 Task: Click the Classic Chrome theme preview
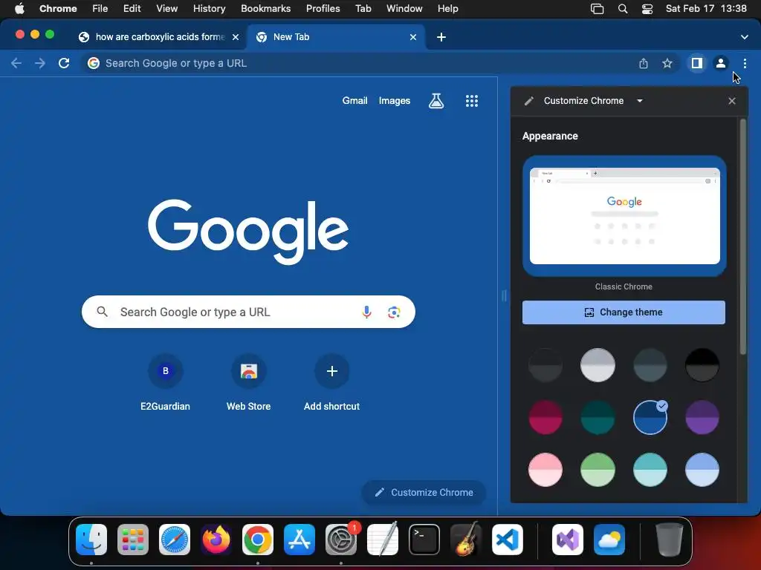point(624,216)
